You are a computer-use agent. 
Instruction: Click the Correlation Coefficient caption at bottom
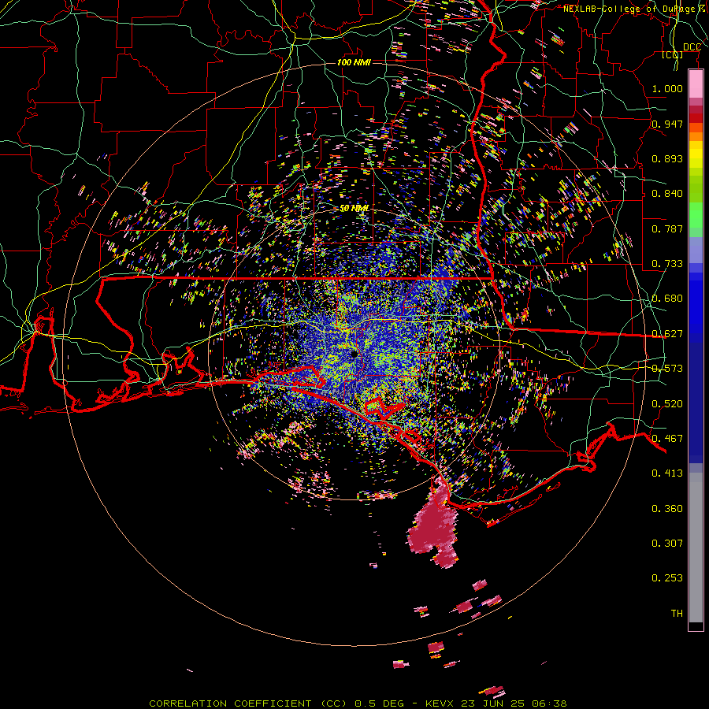(x=358, y=703)
